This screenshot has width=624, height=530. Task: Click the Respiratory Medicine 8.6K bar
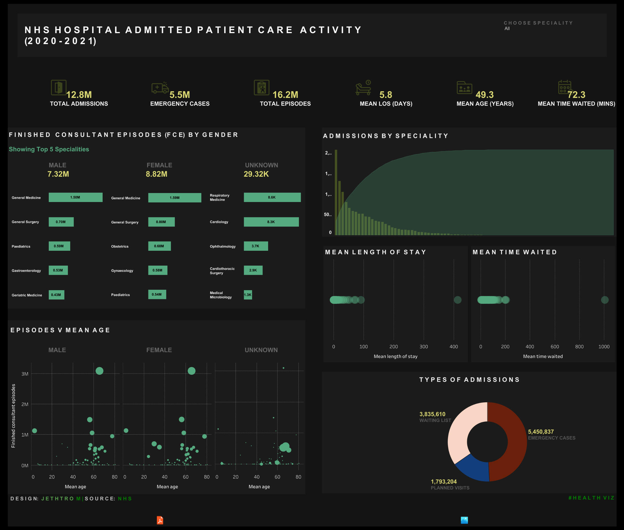click(x=272, y=198)
